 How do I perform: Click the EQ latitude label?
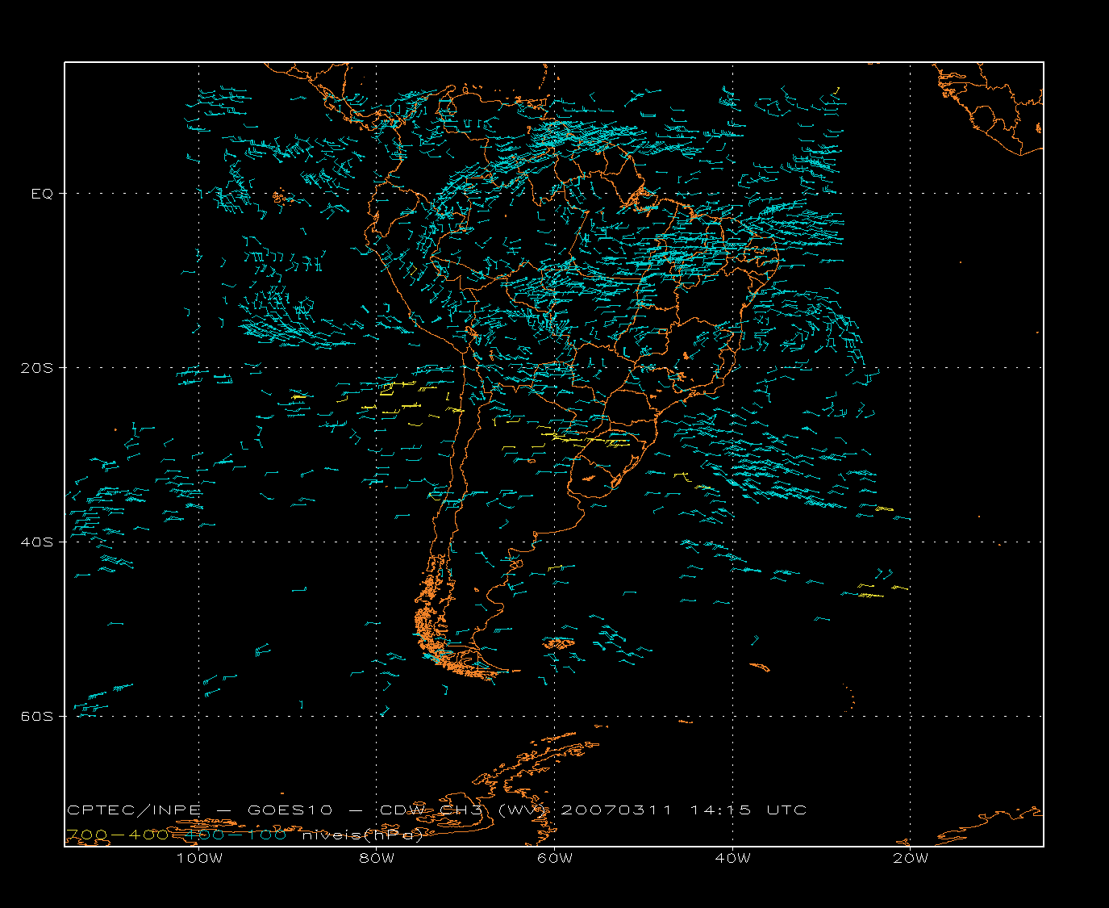click(42, 194)
